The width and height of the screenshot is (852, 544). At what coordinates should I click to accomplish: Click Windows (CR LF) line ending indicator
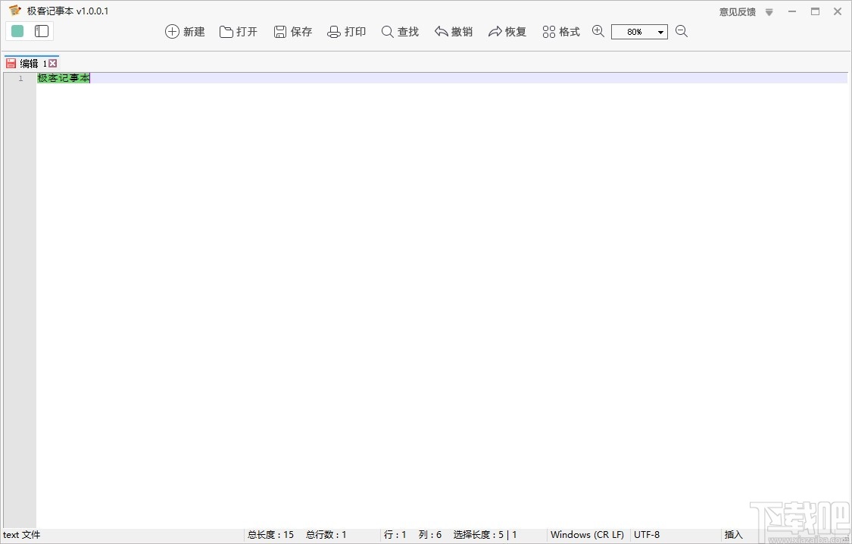(587, 535)
